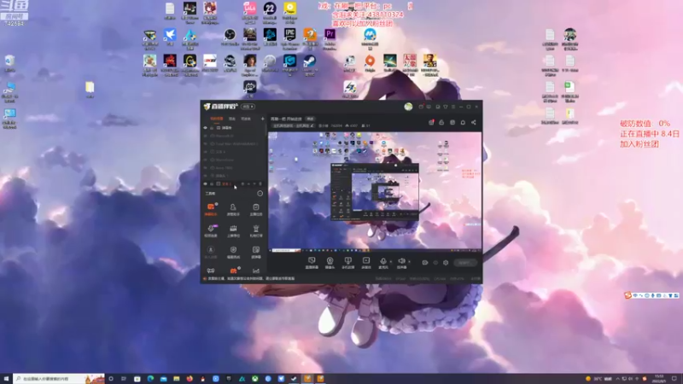Select the Steam desktop shortcut
The width and height of the screenshot is (683, 384).
click(x=310, y=63)
